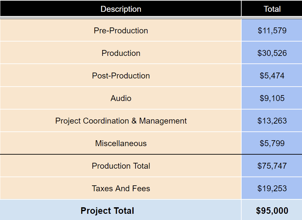The width and height of the screenshot is (302, 220).
Task: Select the Pre-Production description cell
Action: coord(121,31)
